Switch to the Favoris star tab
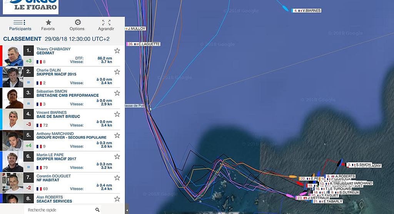Screen dimensions: 394x214 [x=48, y=25]
